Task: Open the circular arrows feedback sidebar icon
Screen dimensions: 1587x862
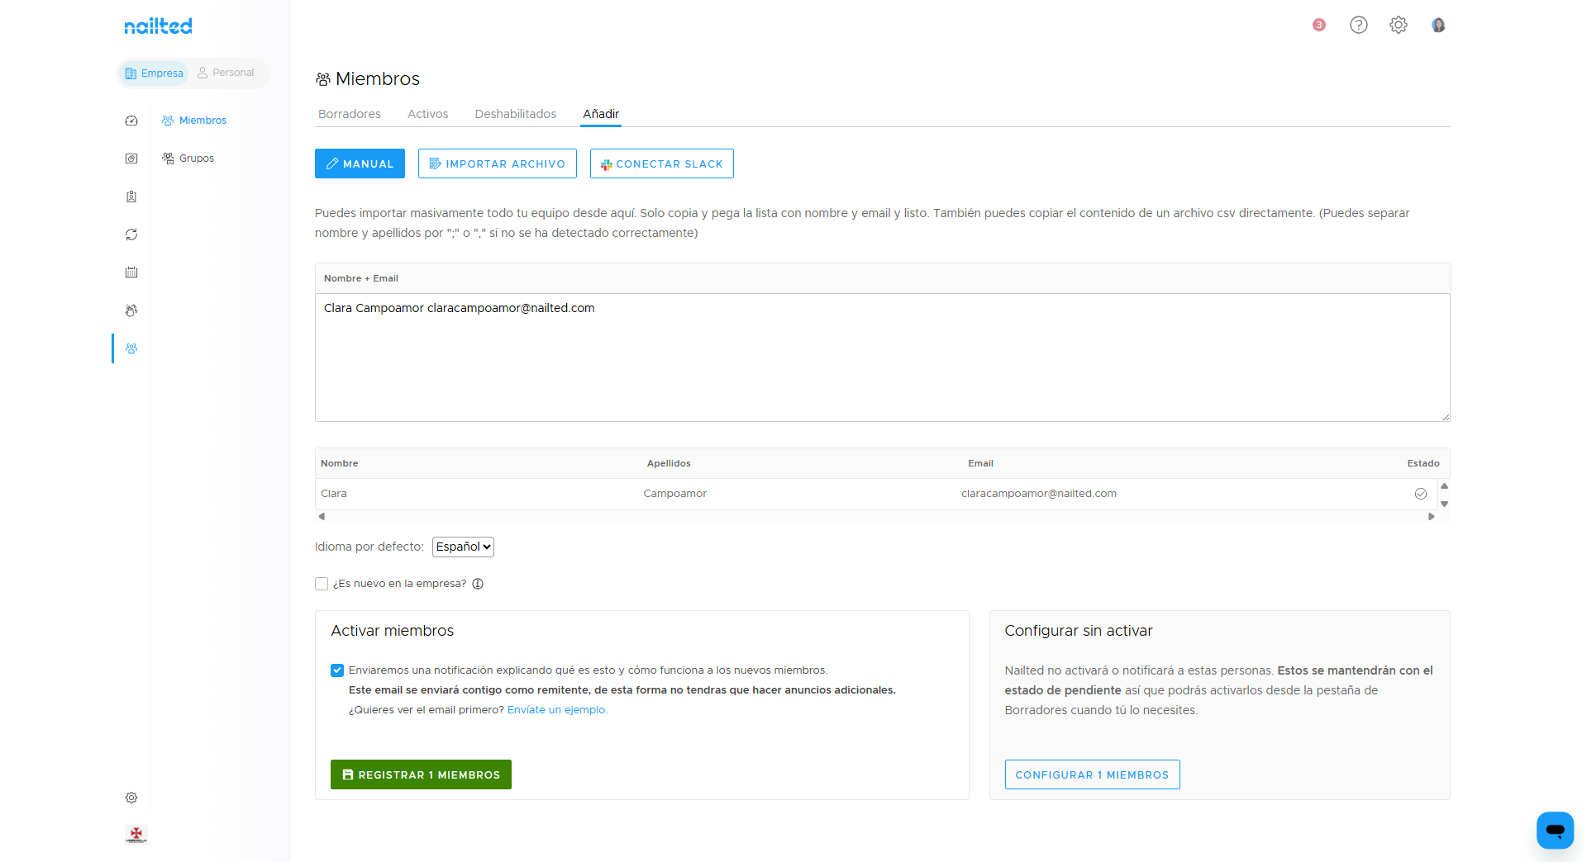Action: point(131,234)
